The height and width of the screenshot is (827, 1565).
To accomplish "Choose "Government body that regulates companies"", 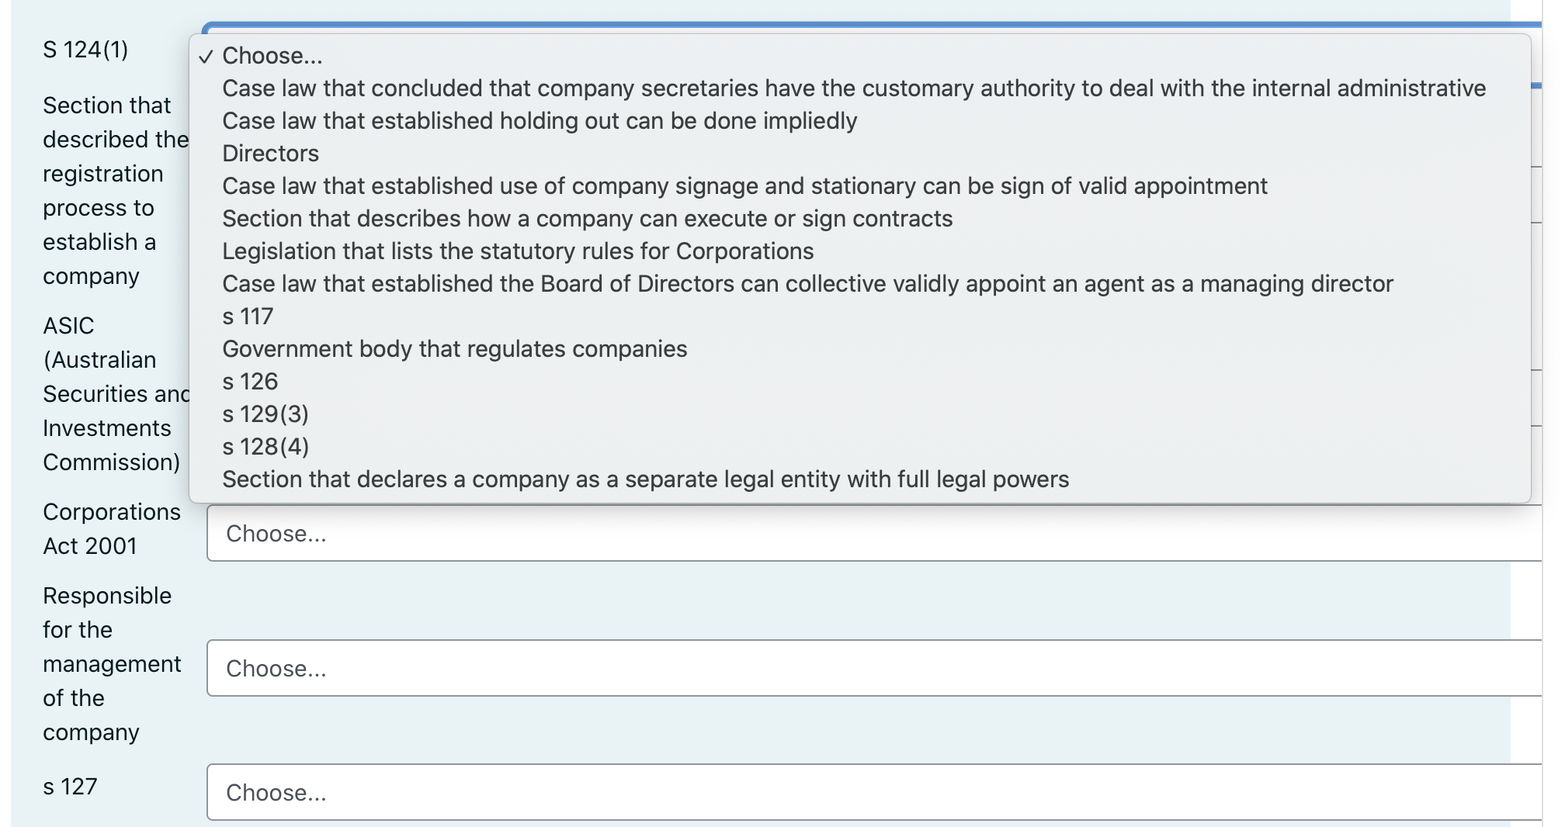I will 454,348.
